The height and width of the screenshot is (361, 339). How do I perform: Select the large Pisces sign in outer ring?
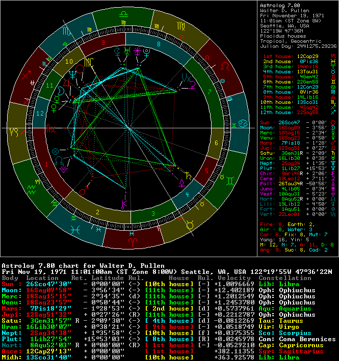pos(75,230)
